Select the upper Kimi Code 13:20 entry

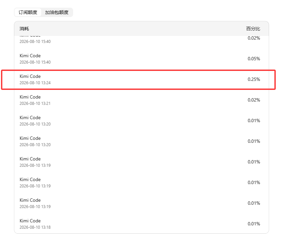click(142, 121)
